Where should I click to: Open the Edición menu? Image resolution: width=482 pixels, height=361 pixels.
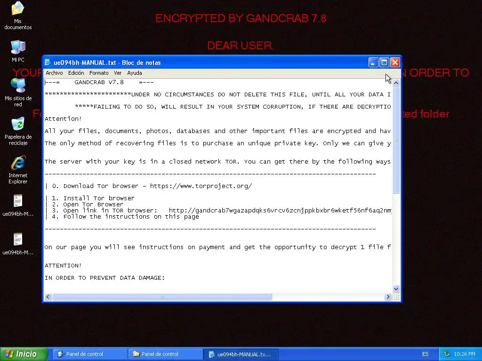tap(76, 73)
